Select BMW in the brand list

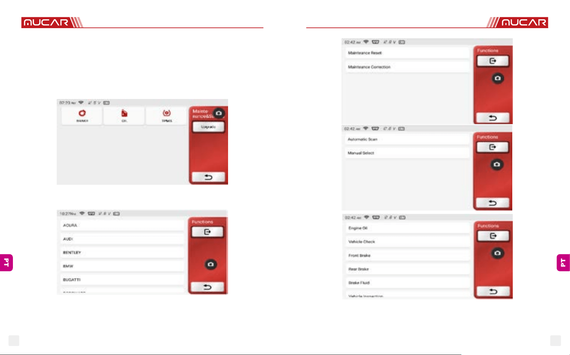click(122, 266)
